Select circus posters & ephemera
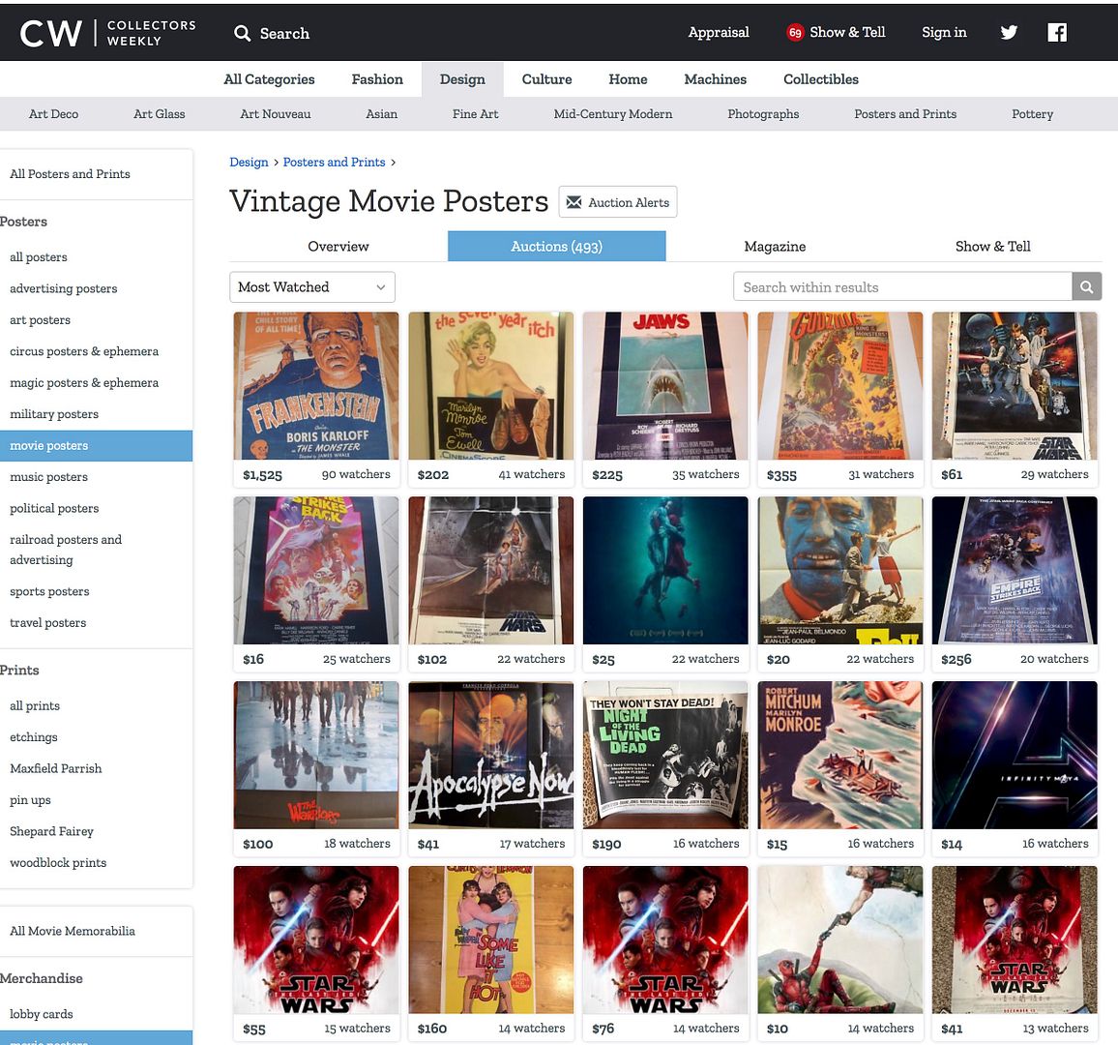 click(84, 351)
